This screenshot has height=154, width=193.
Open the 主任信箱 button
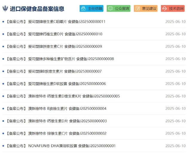[91, 8]
